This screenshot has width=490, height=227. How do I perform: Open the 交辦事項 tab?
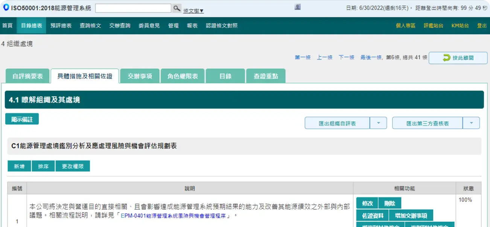140,76
